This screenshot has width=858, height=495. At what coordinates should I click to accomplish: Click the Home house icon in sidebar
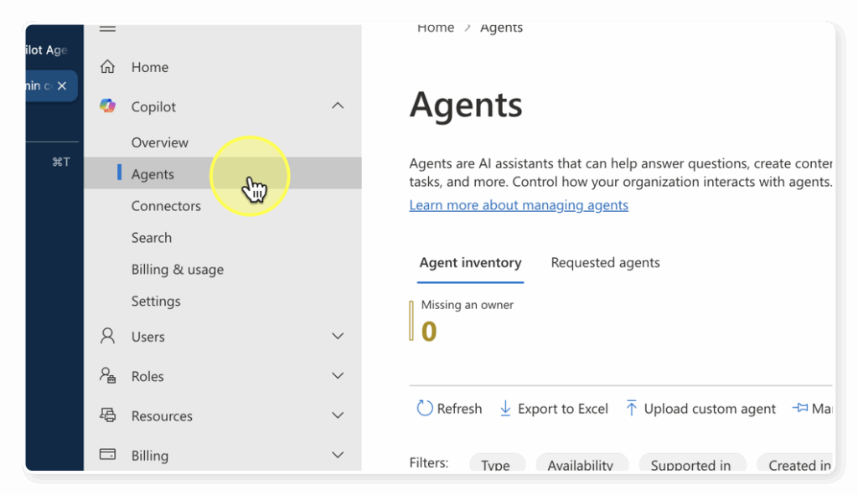click(107, 67)
